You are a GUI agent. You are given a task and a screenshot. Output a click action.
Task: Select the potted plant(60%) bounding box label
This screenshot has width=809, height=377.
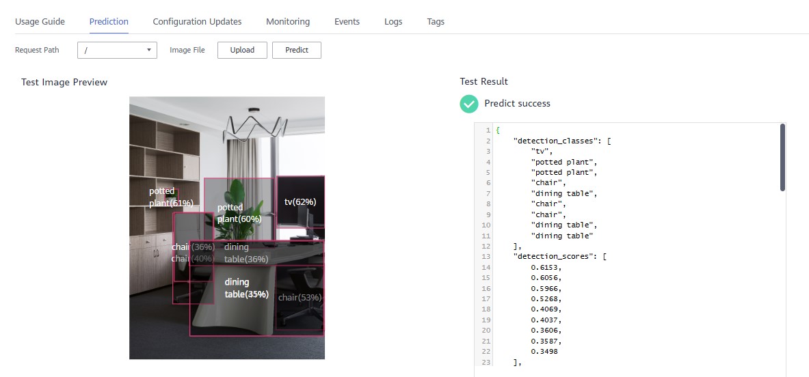coord(239,213)
